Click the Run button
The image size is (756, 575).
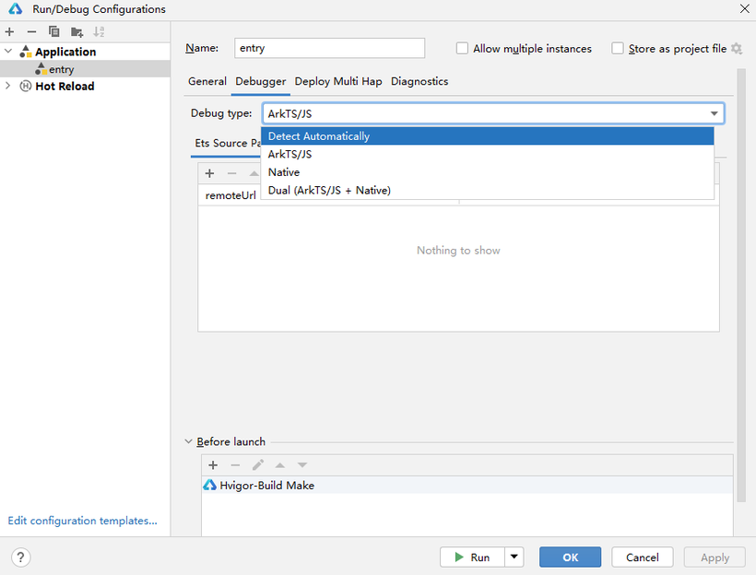472,557
